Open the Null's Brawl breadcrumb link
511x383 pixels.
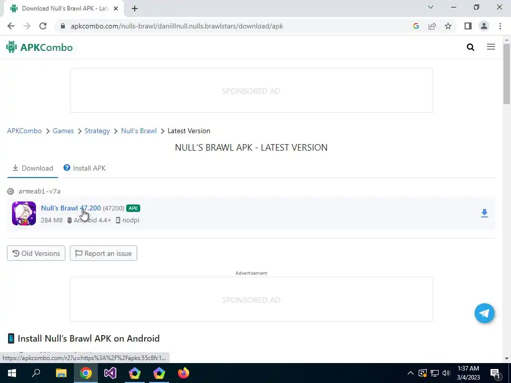coord(139,131)
